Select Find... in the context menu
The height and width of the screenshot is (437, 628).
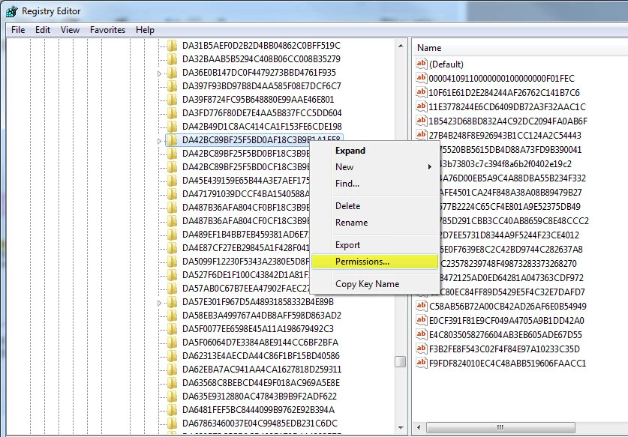pyautogui.click(x=374, y=184)
